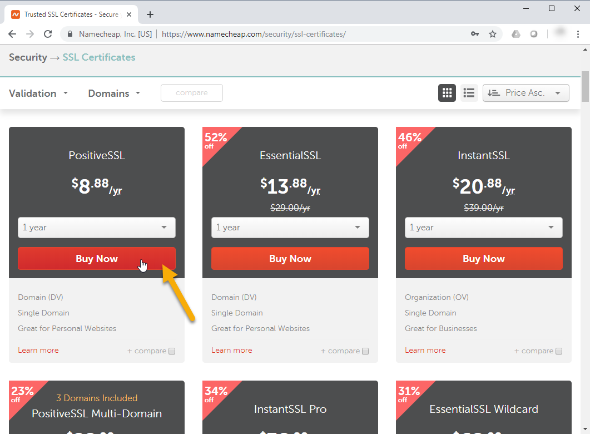Viewport: 590px width, 434px height.
Task: Open the Validation filter menu
Action: coord(38,93)
